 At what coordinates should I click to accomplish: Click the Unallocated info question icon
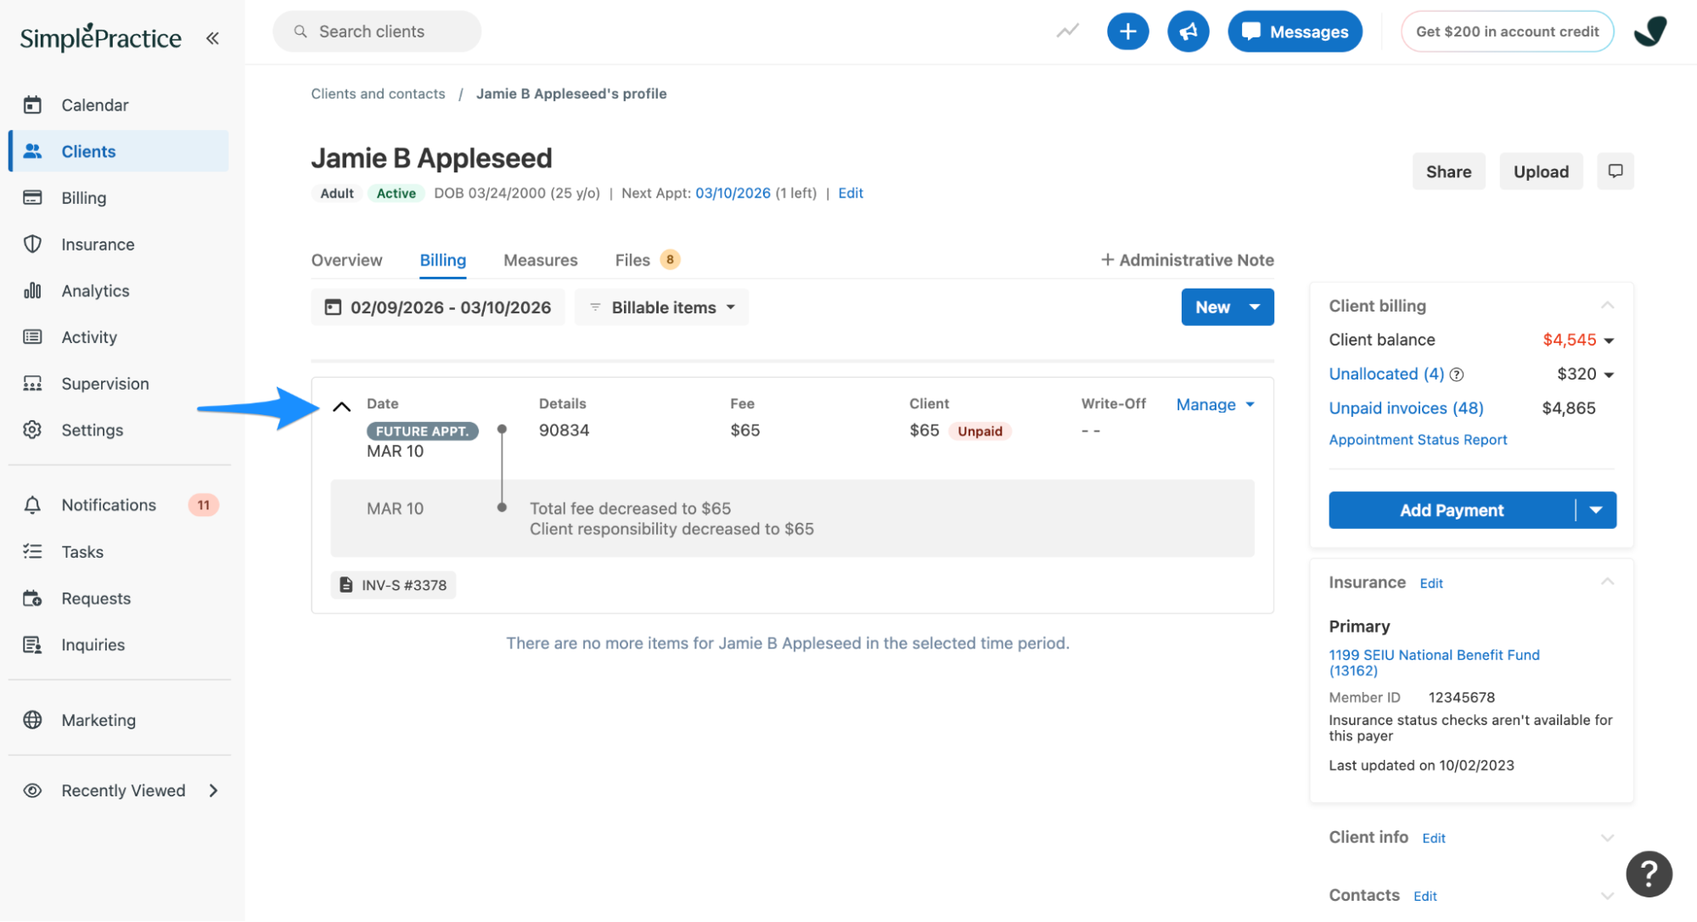click(x=1456, y=374)
